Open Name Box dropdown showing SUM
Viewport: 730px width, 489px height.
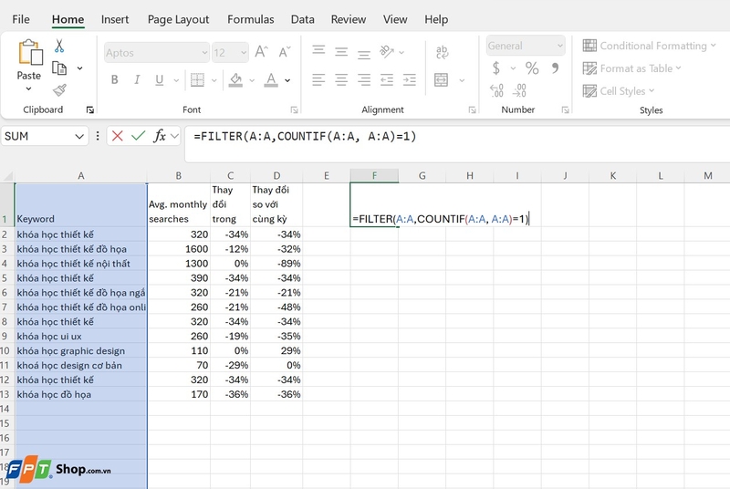[79, 136]
